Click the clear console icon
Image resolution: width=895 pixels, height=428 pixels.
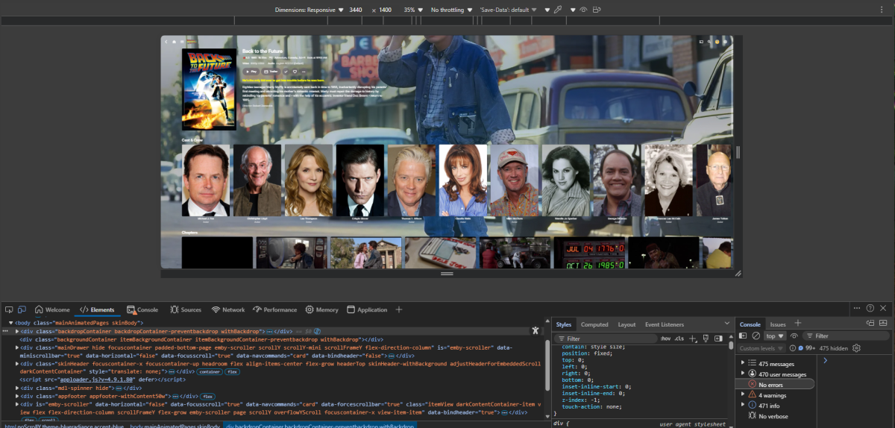(x=756, y=336)
